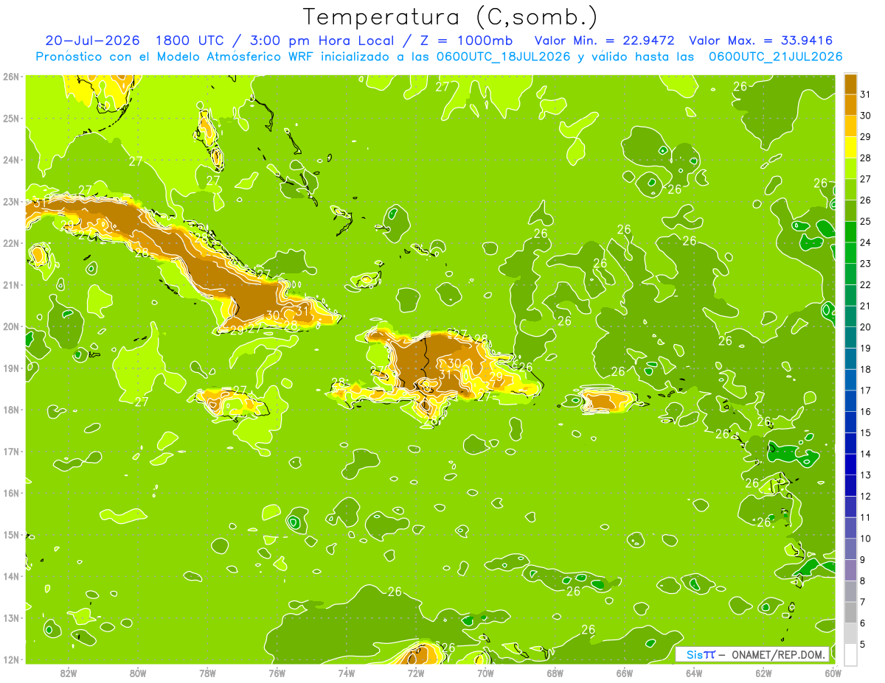Click legend swatch between 29 and 30
The image size is (885, 683).
pos(850,125)
